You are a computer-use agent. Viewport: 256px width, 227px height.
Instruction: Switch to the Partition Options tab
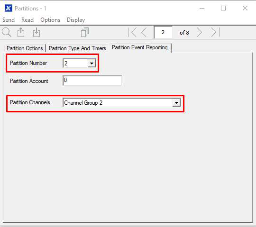pos(25,48)
